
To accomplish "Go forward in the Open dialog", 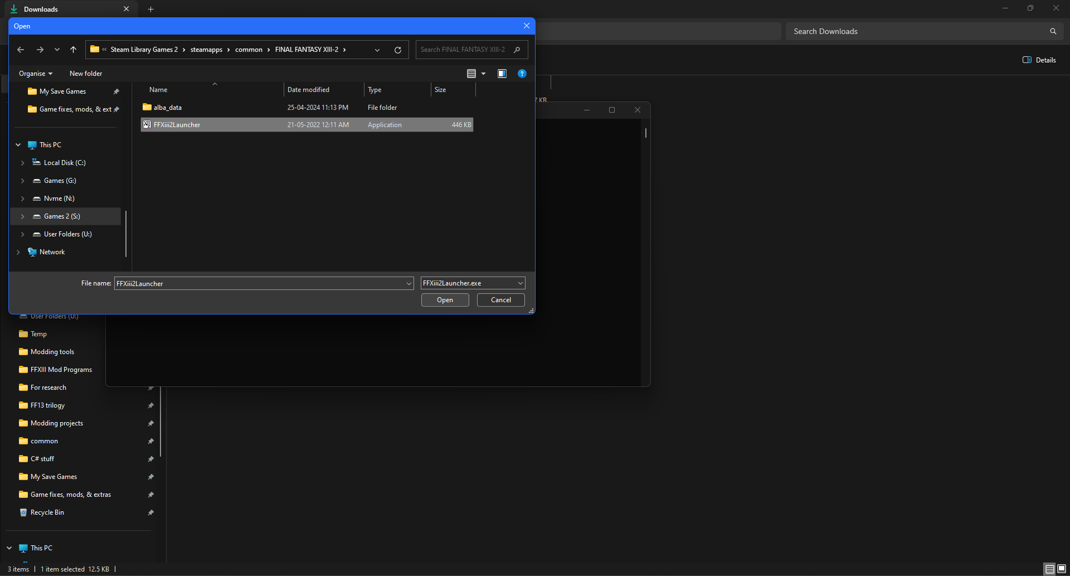I will click(x=40, y=50).
